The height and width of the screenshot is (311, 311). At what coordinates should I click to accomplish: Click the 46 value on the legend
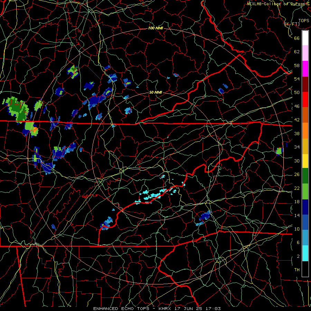click(x=297, y=106)
